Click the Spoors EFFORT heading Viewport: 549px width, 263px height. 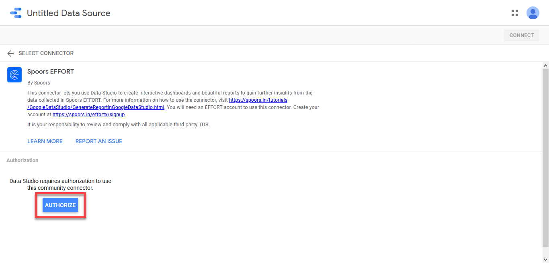coord(51,72)
